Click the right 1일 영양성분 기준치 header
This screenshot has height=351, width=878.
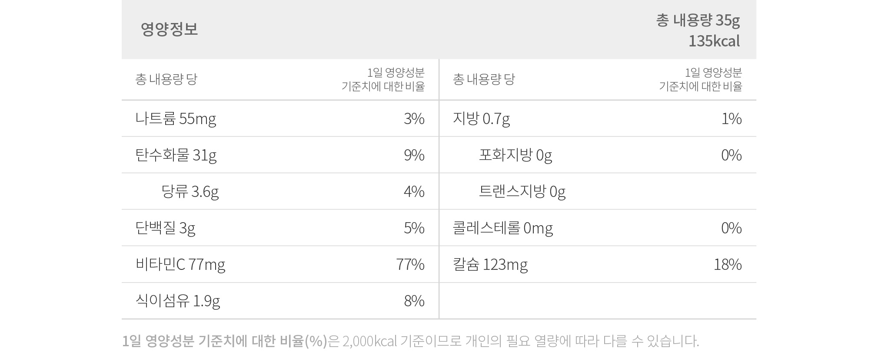point(701,79)
